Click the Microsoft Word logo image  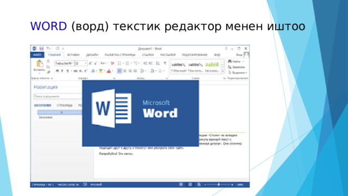pos(140,113)
